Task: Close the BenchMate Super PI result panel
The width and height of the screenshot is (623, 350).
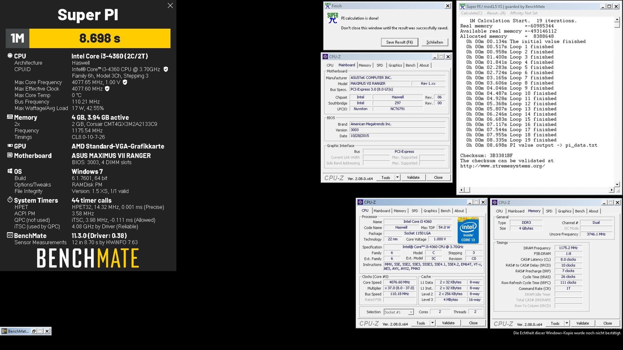Action: (x=170, y=6)
